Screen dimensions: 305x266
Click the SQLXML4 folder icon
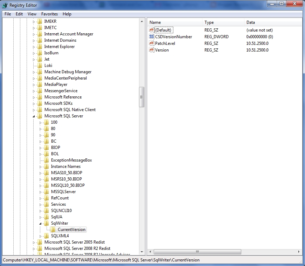click(x=46, y=236)
